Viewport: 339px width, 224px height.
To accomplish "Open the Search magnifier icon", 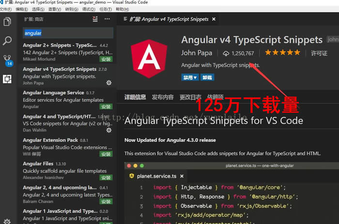I will pyautogui.click(x=7, y=41).
